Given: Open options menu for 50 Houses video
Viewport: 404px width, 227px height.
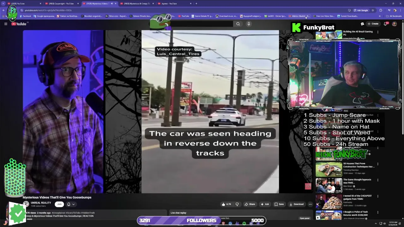Looking at the screenshot, I should [x=378, y=164].
